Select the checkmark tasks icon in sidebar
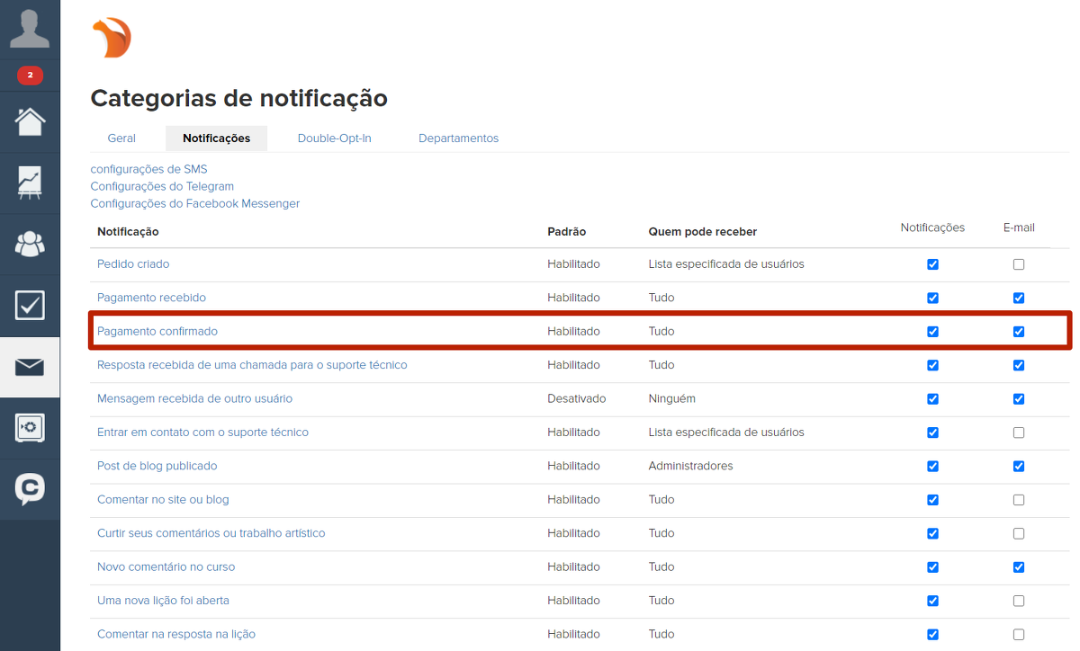Image resolution: width=1080 pixels, height=651 pixels. [30, 306]
